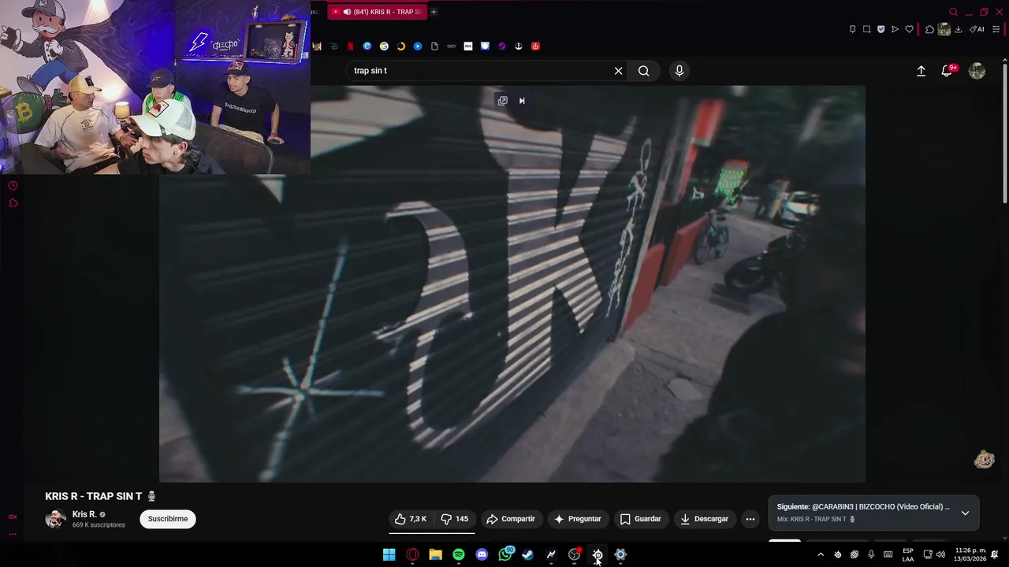Click the page vertical scrollbar
The image size is (1009, 567).
click(1005, 134)
